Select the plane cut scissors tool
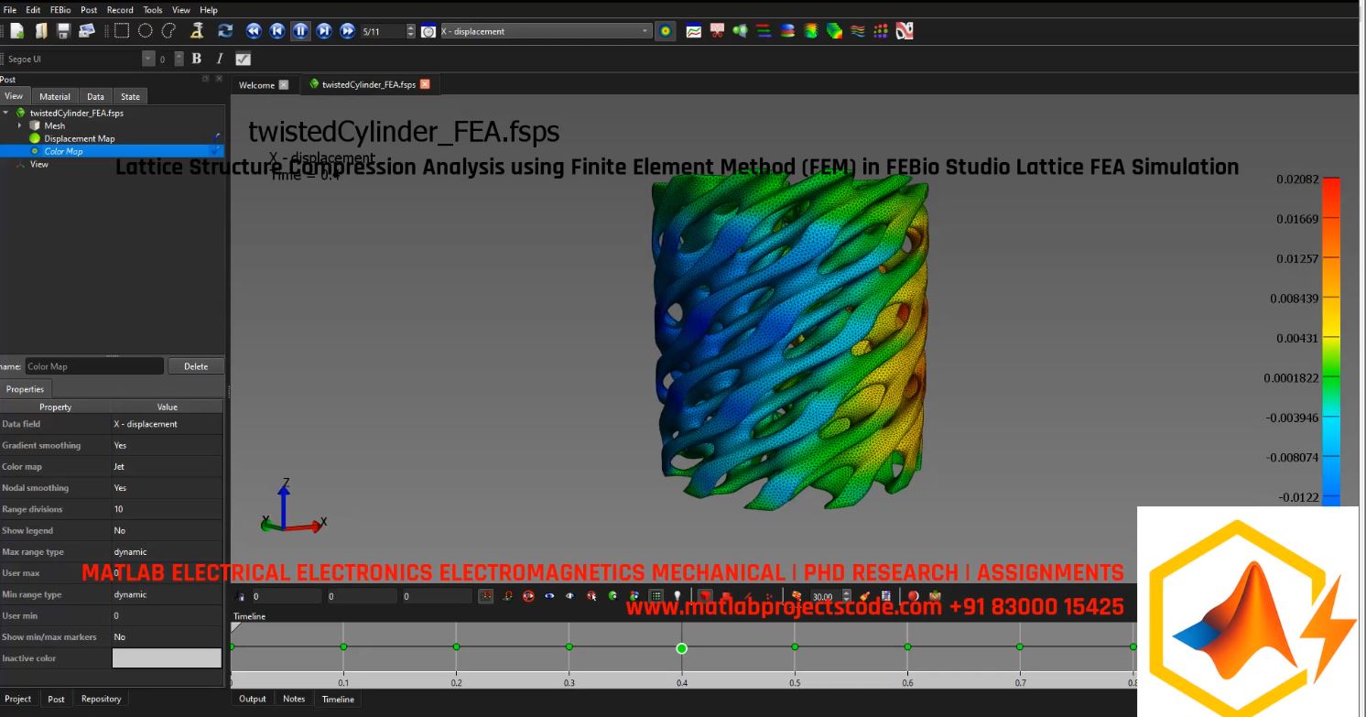 pos(716,30)
